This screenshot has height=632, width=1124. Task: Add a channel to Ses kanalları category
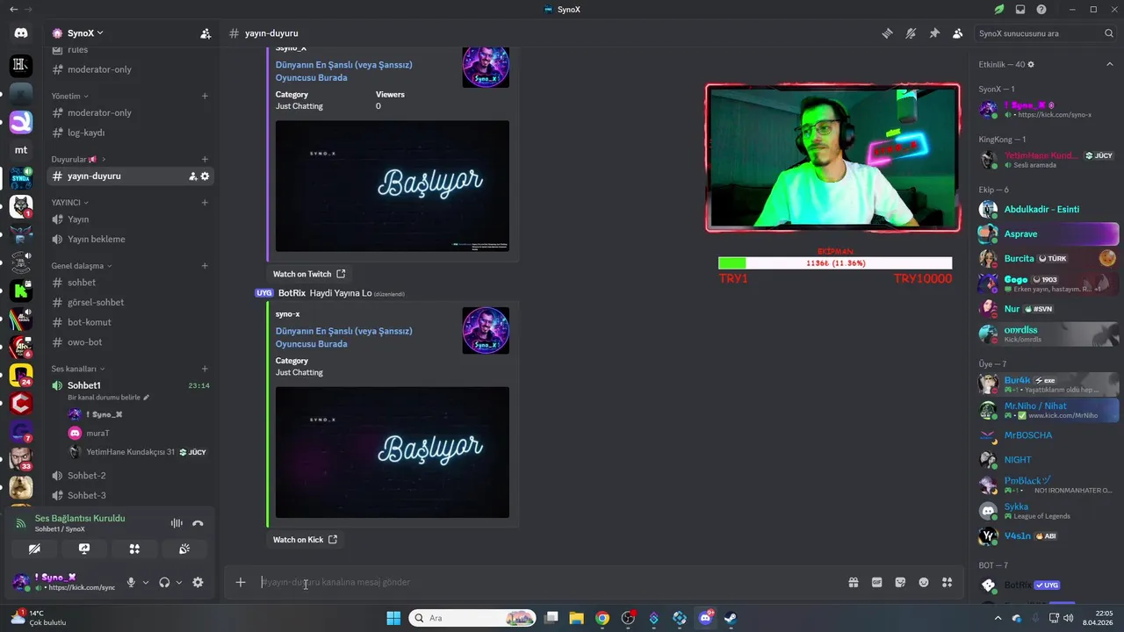pos(205,369)
